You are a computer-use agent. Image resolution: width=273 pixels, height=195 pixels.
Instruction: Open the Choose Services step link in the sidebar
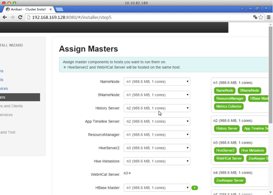point(4,88)
